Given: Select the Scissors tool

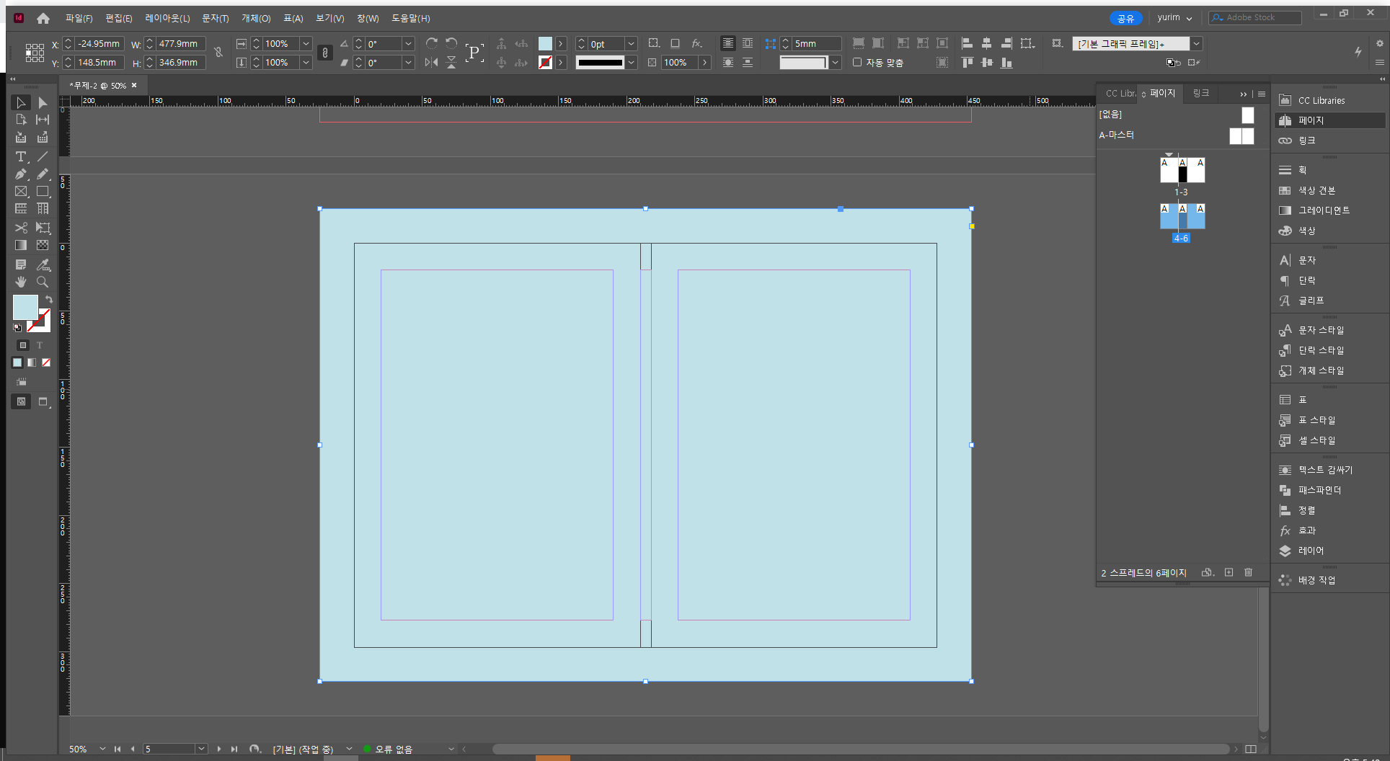Looking at the screenshot, I should 21,228.
